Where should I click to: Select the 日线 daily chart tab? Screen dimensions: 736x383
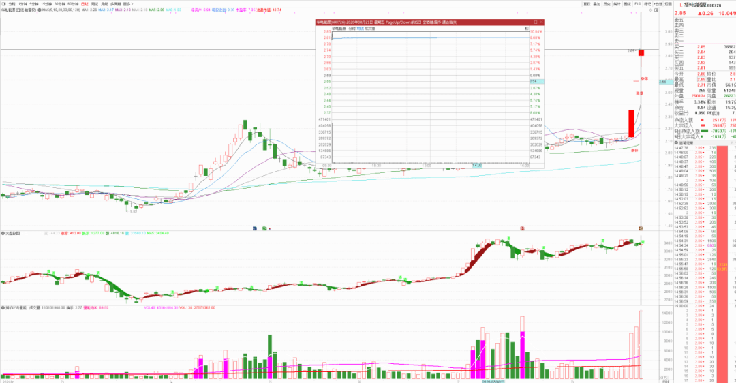tap(85, 4)
